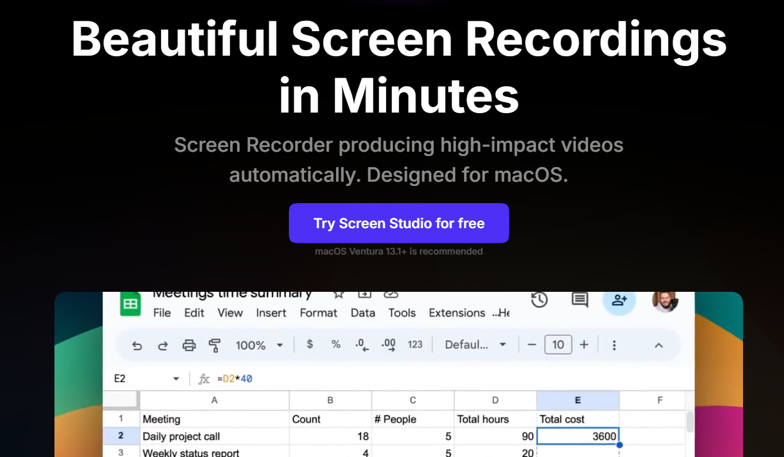Open the three-dot more options menu

coord(614,345)
